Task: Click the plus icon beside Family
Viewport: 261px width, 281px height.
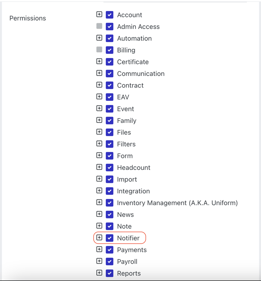Action: pos(99,120)
